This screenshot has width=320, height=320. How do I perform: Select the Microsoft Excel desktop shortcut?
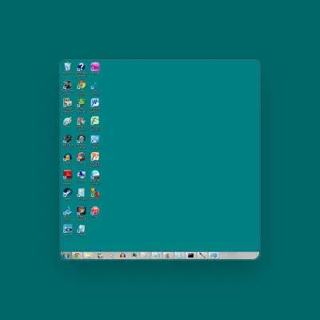pos(95,121)
